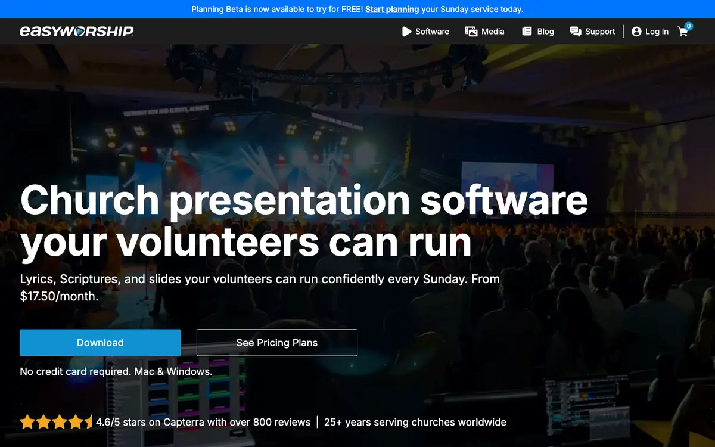Click the 'Planning Beta is now available' banner text
The image size is (715, 447).
click(x=357, y=9)
